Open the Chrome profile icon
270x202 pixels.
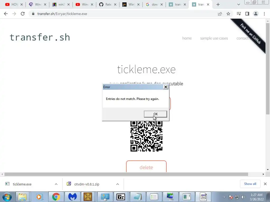(256, 14)
